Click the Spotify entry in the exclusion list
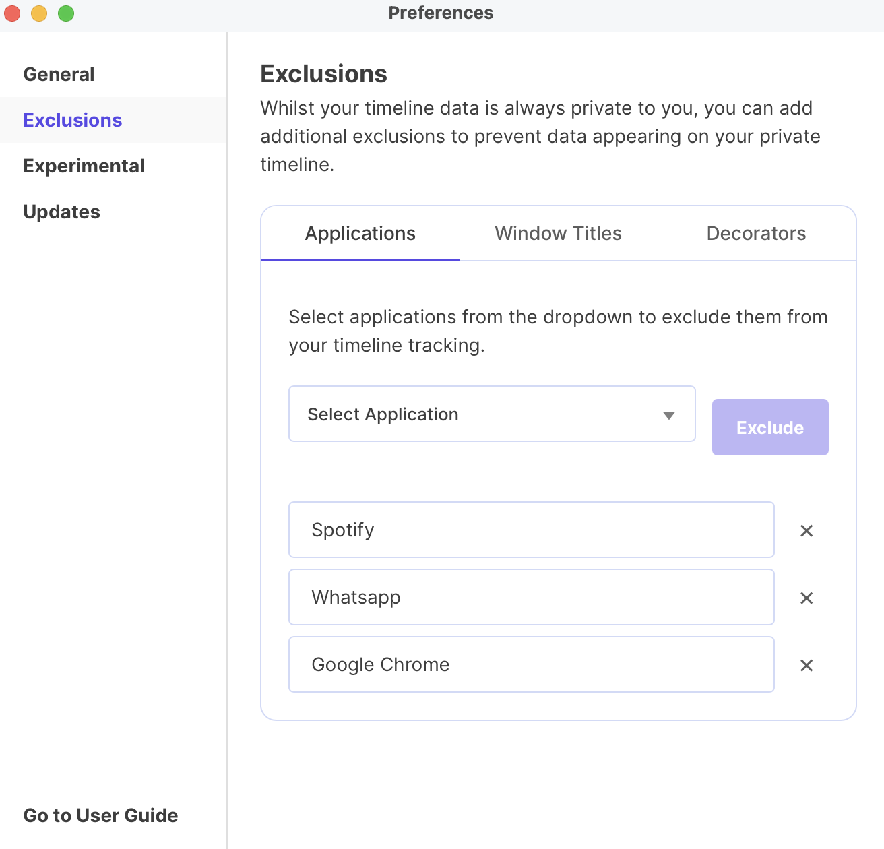884x849 pixels. point(532,530)
